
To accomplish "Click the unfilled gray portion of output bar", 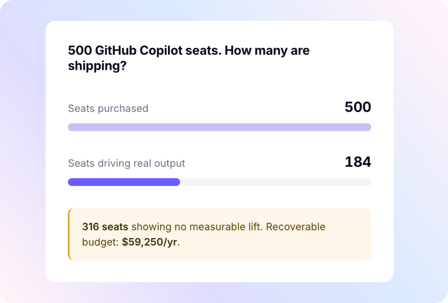I will pyautogui.click(x=276, y=182).
